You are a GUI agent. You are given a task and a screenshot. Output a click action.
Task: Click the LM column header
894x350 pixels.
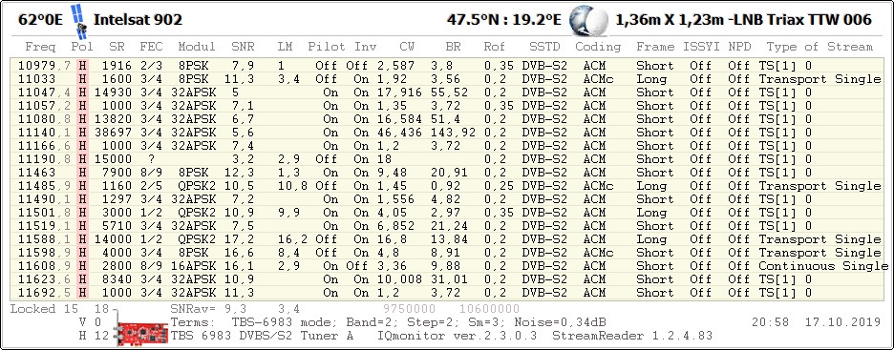(x=285, y=48)
